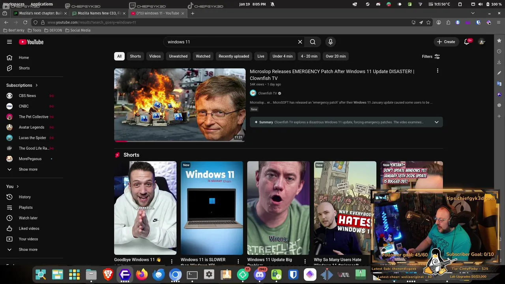Open options for the Windows 11 is SLOWER short
The width and height of the screenshot is (505, 284).
[238, 261]
